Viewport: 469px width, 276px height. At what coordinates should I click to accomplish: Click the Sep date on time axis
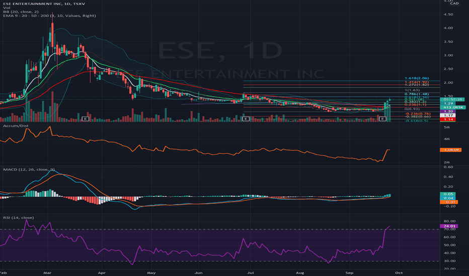pos(349,272)
